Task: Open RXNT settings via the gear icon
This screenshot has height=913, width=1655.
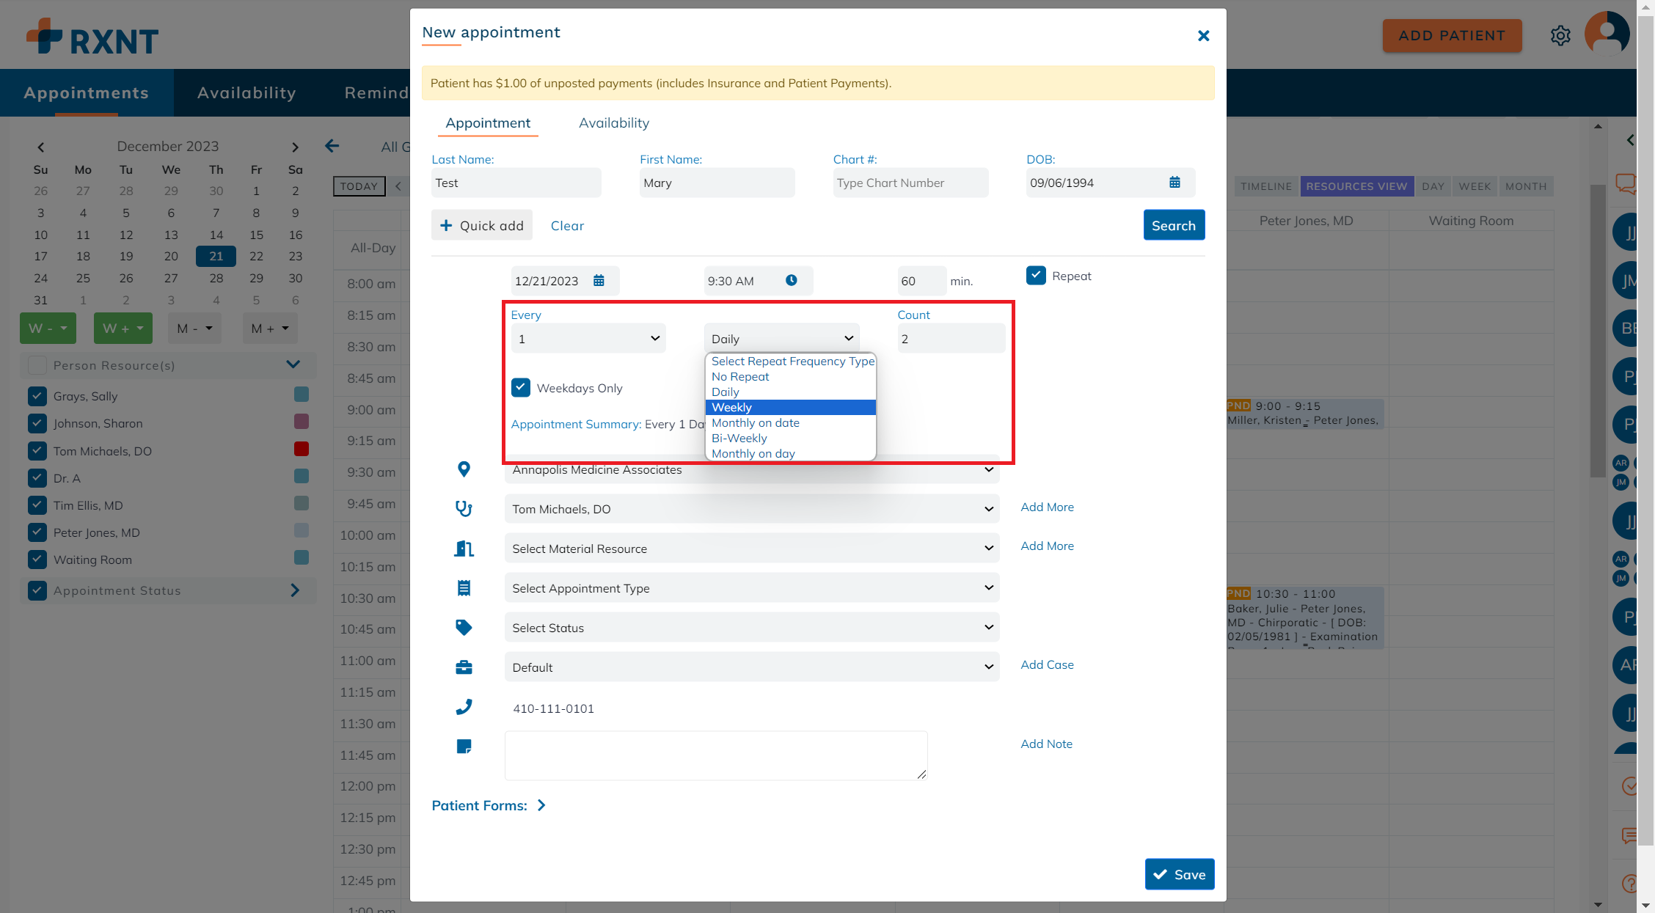Action: [x=1561, y=34]
